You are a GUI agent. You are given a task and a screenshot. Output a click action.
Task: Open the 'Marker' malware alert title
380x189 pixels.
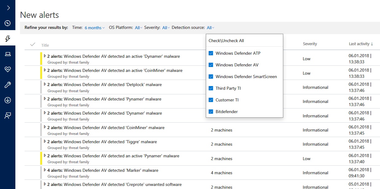click(111, 170)
